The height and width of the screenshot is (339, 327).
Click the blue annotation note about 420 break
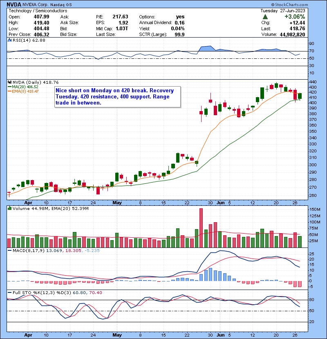pyautogui.click(x=117, y=97)
